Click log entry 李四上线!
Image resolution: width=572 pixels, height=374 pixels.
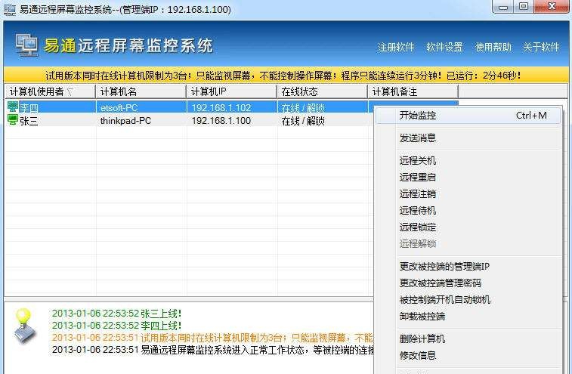click(116, 326)
